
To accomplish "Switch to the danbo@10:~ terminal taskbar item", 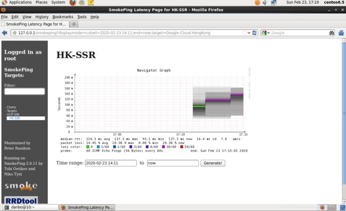I will click(x=30, y=207).
